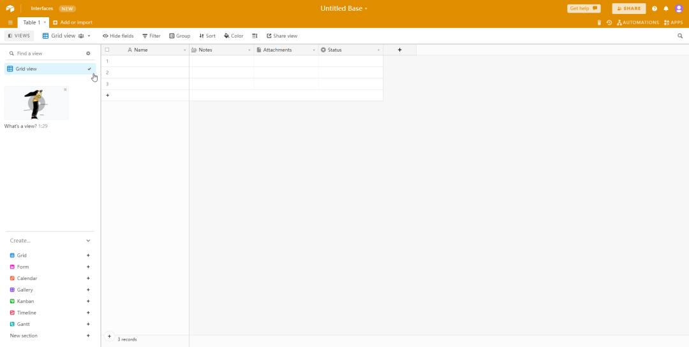Open the Untitled Base title dropdown
Viewport: 689px width, 347px height.
click(x=344, y=8)
